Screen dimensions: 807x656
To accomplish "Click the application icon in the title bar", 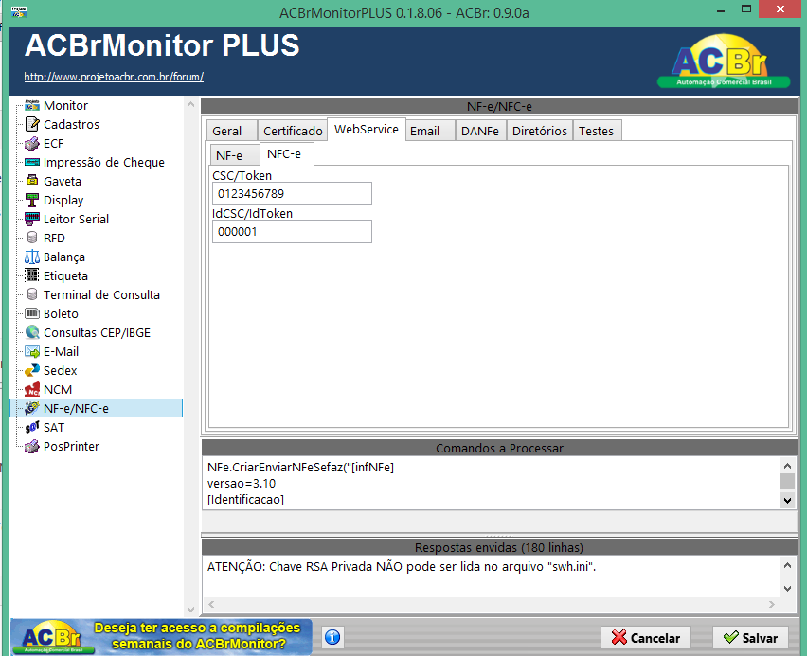I will pos(19,11).
